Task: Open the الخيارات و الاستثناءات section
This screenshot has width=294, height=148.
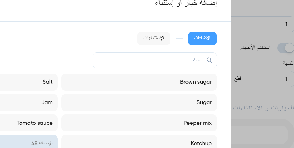Action: point(263,108)
